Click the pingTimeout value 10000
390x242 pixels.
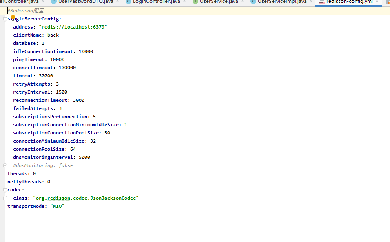tap(57, 59)
